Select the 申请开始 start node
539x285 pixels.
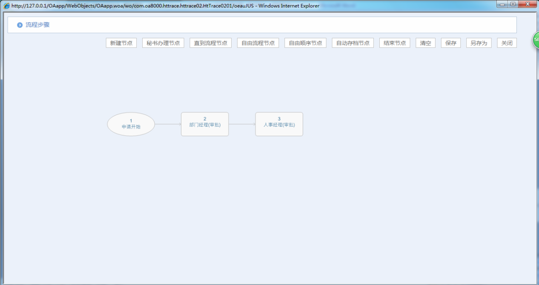point(131,124)
